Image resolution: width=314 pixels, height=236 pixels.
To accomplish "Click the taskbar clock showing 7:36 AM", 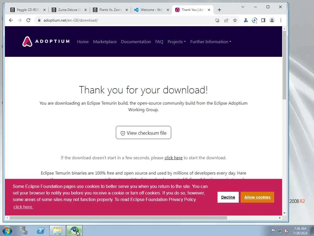I will click(300, 231).
